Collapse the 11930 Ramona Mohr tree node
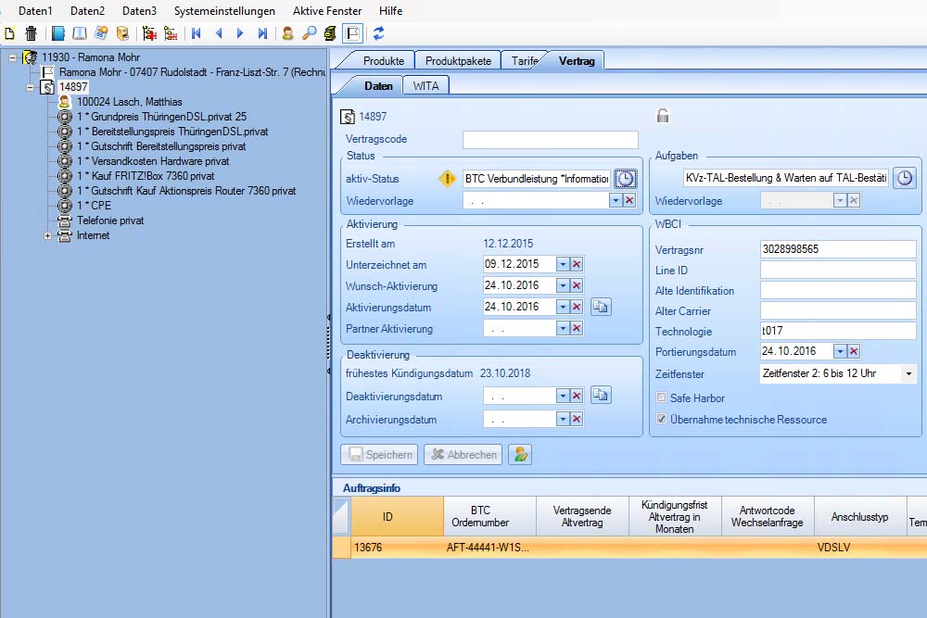 coord(13,57)
